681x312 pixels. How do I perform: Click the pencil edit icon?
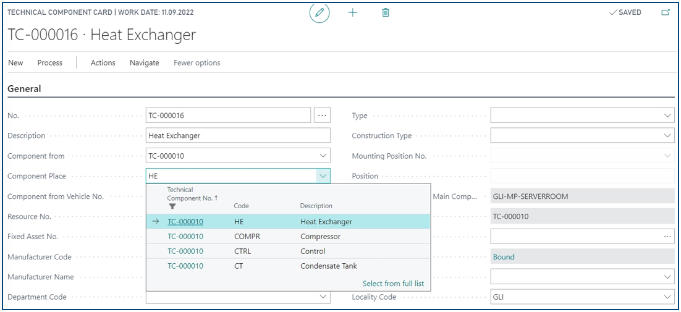319,12
